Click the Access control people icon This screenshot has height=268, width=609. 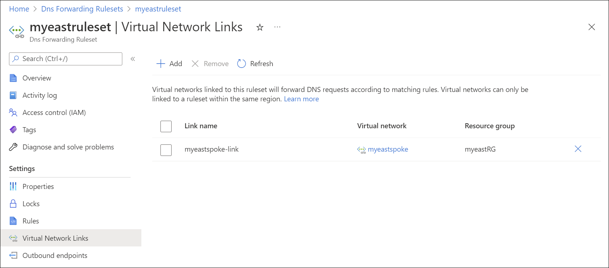(x=13, y=112)
